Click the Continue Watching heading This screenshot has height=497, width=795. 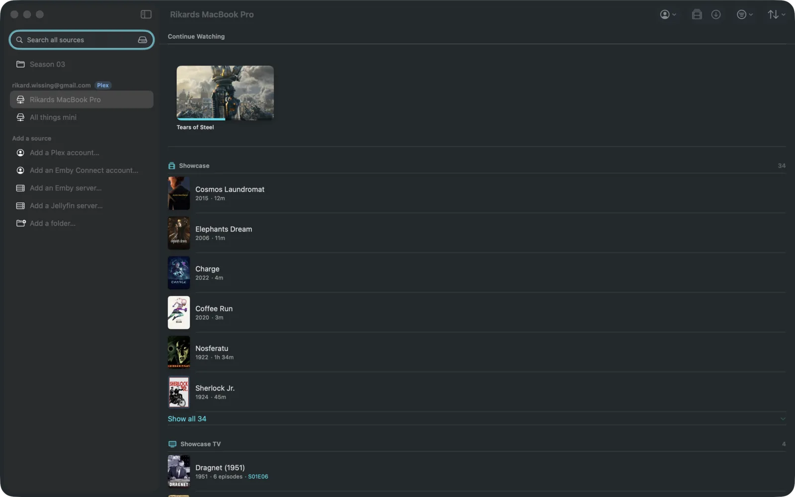point(196,36)
